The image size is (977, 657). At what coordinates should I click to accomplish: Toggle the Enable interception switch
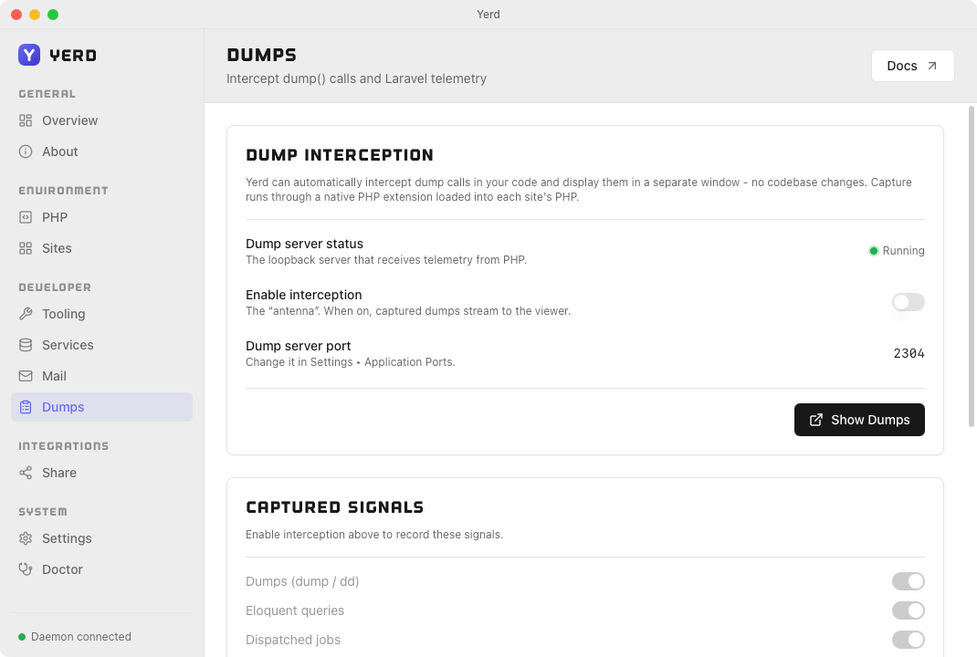(x=908, y=302)
